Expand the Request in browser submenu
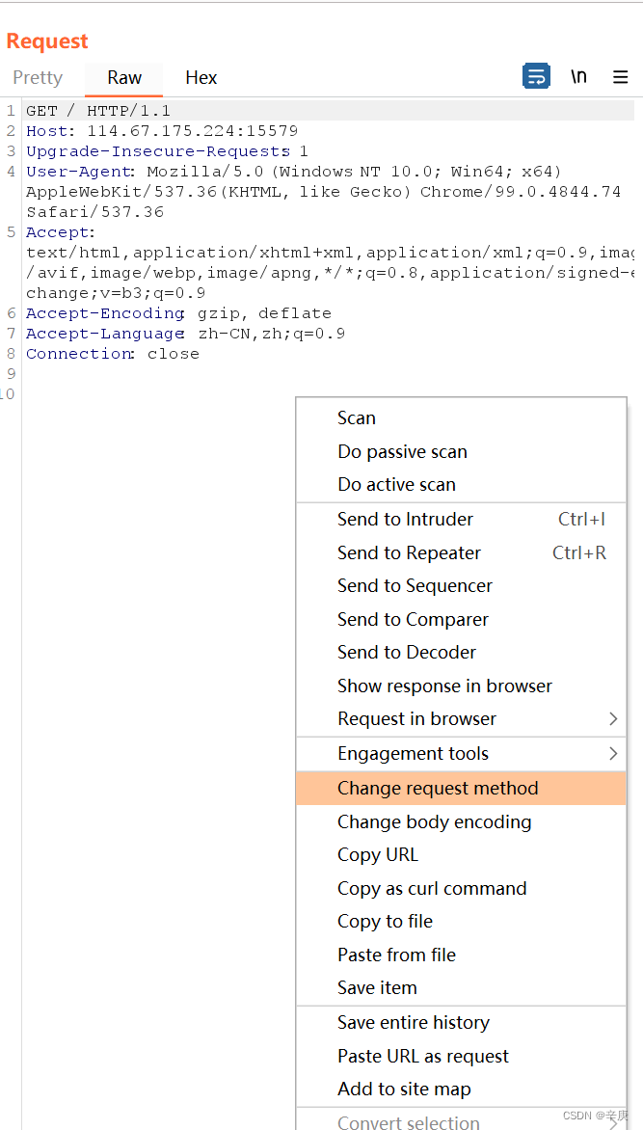This screenshot has height=1130, width=643. [x=416, y=718]
